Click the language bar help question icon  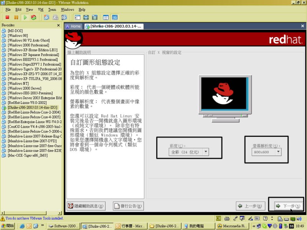click(265, 219)
